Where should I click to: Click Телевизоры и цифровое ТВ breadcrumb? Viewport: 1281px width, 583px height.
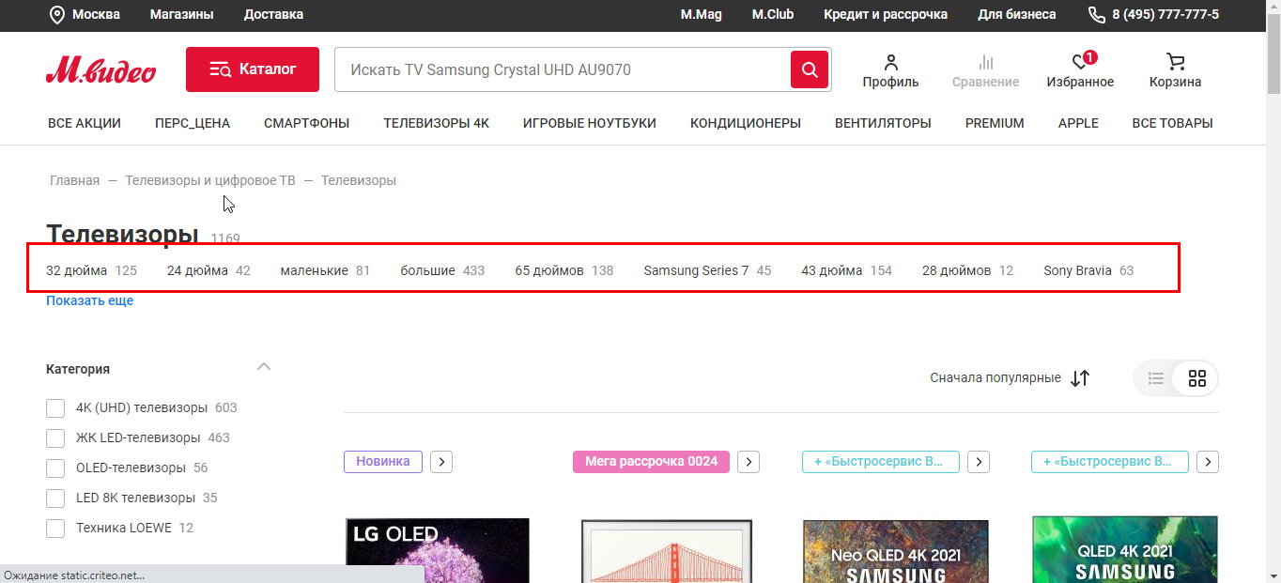point(210,180)
